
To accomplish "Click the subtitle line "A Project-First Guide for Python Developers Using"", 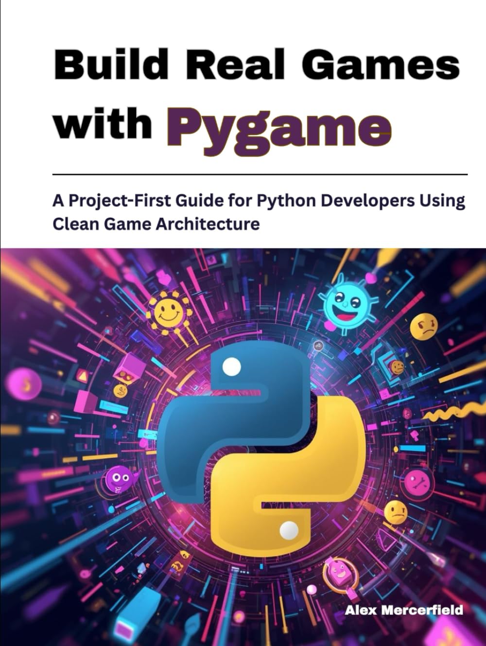I will click(259, 201).
